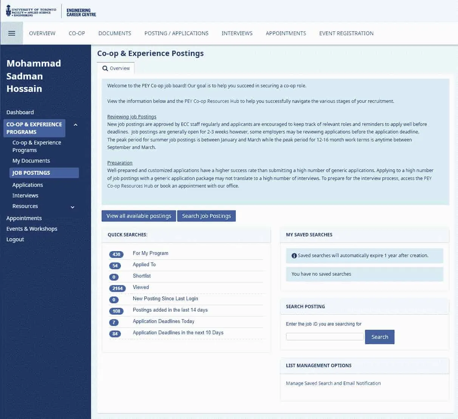This screenshot has height=419, width=458.
Task: Click the 54 badge beside Applied To
Action: coord(114,265)
